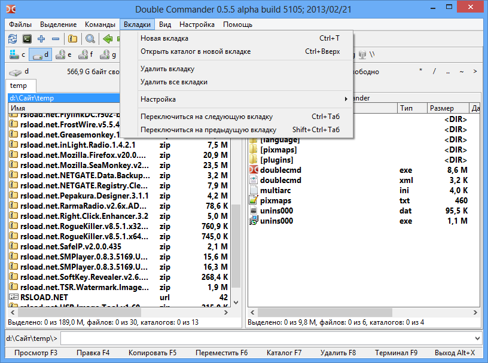Click the > button right of ~ in right panel
Image resolution: width=488 pixels, height=363 pixels.
point(475,72)
